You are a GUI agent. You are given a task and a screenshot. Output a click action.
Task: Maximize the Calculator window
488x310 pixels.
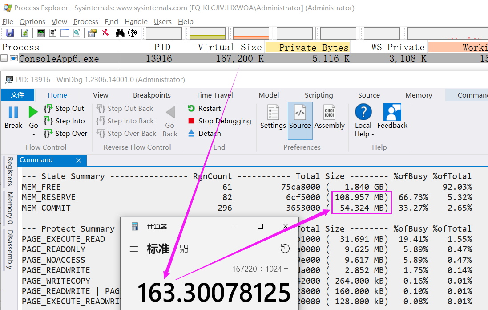coord(260,226)
